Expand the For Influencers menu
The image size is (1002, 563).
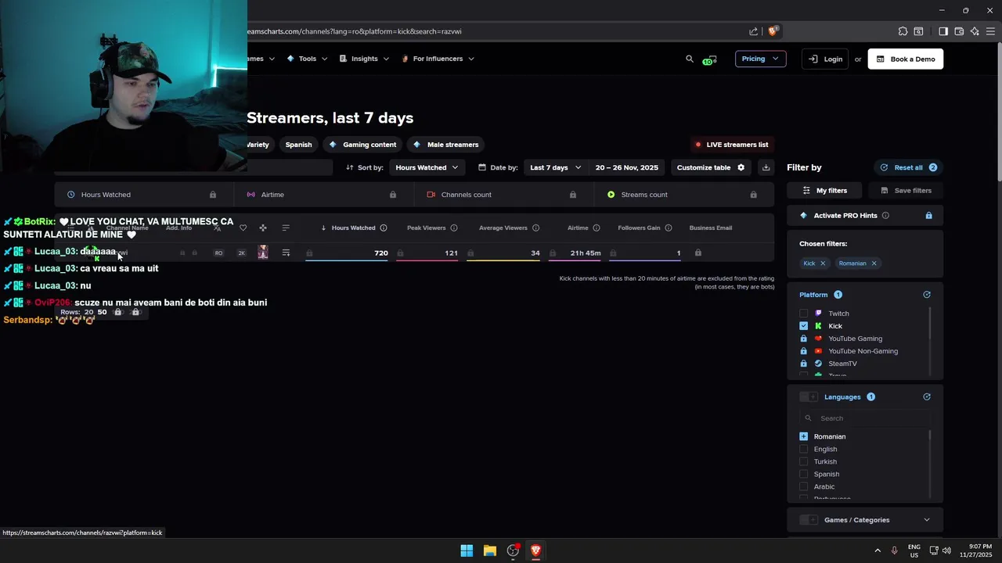[x=438, y=59]
